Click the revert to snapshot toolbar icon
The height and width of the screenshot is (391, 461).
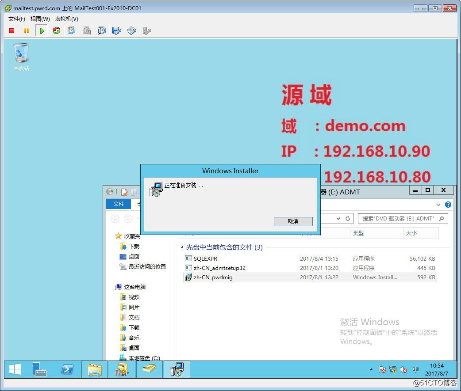click(x=87, y=31)
